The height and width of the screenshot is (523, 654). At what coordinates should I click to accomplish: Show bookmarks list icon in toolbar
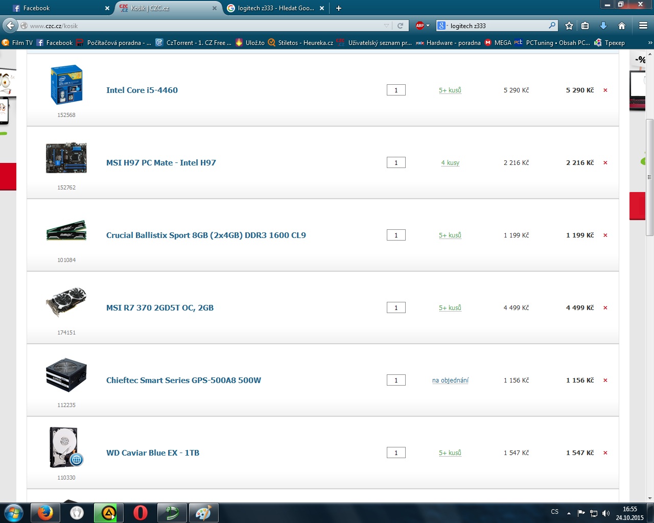tap(586, 26)
